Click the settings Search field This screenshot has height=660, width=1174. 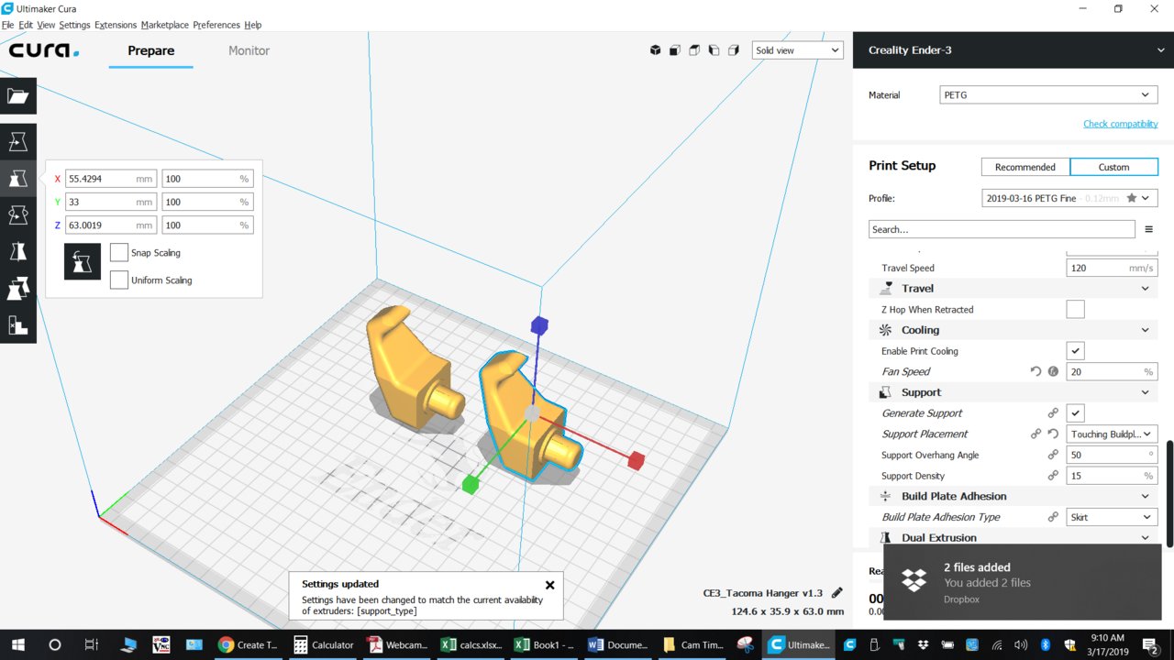tap(1002, 229)
